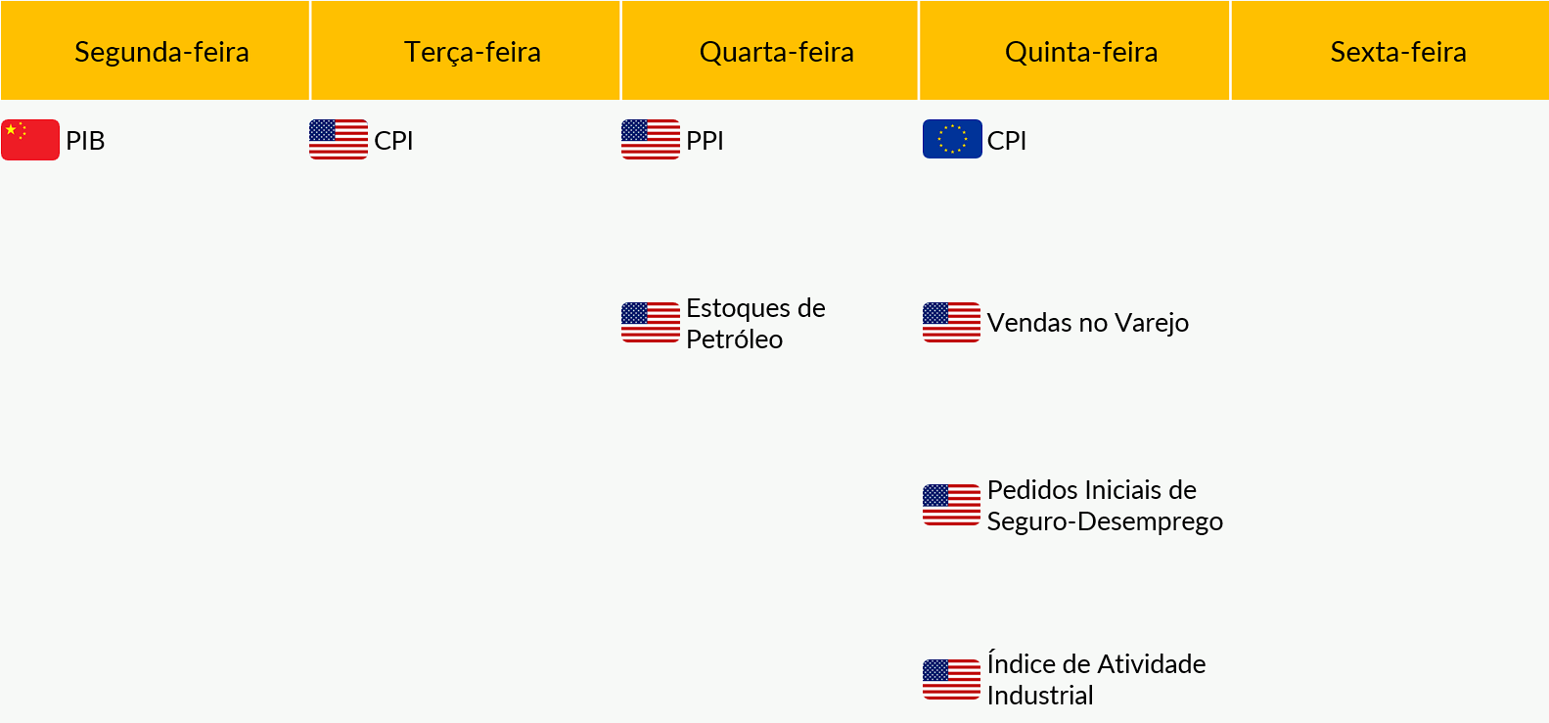Open the PPI event on Wednesday
This screenshot has width=1549, height=723.
pos(705,141)
